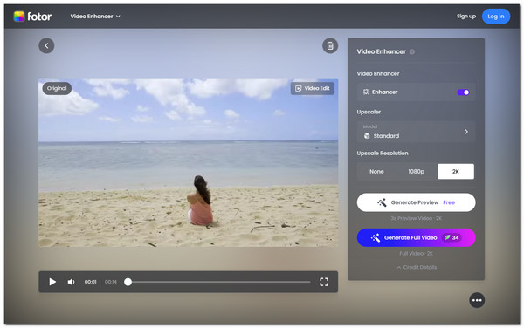Image resolution: width=524 pixels, height=328 pixels.
Task: Click the 'Full Video · 2K' text
Action: click(416, 254)
